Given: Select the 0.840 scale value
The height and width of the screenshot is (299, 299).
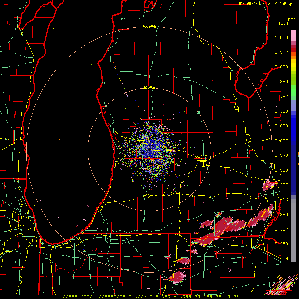Looking at the screenshot, I should pos(281,82).
